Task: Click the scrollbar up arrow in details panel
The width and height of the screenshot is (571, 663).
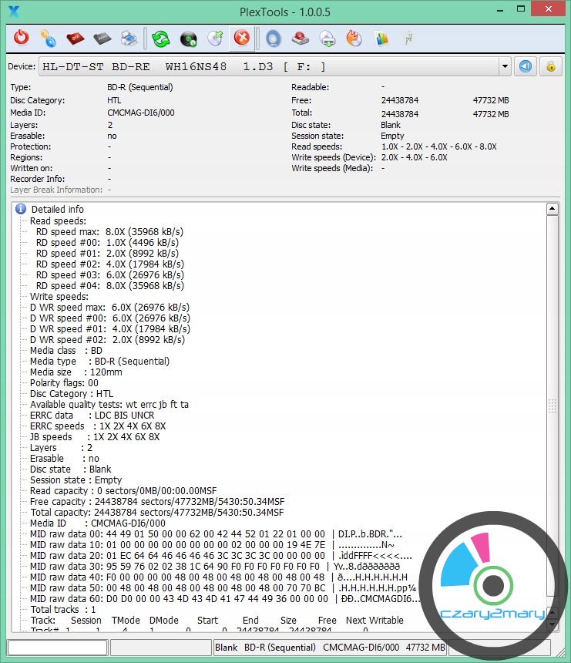Action: [552, 209]
